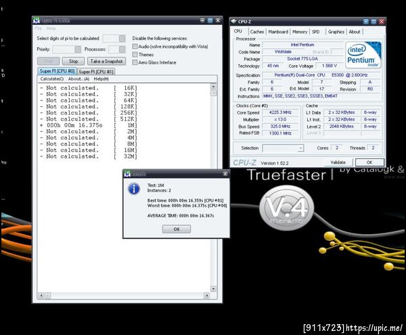This screenshot has width=406, height=335.
Task: Open the Priority dropdown
Action: (x=78, y=49)
